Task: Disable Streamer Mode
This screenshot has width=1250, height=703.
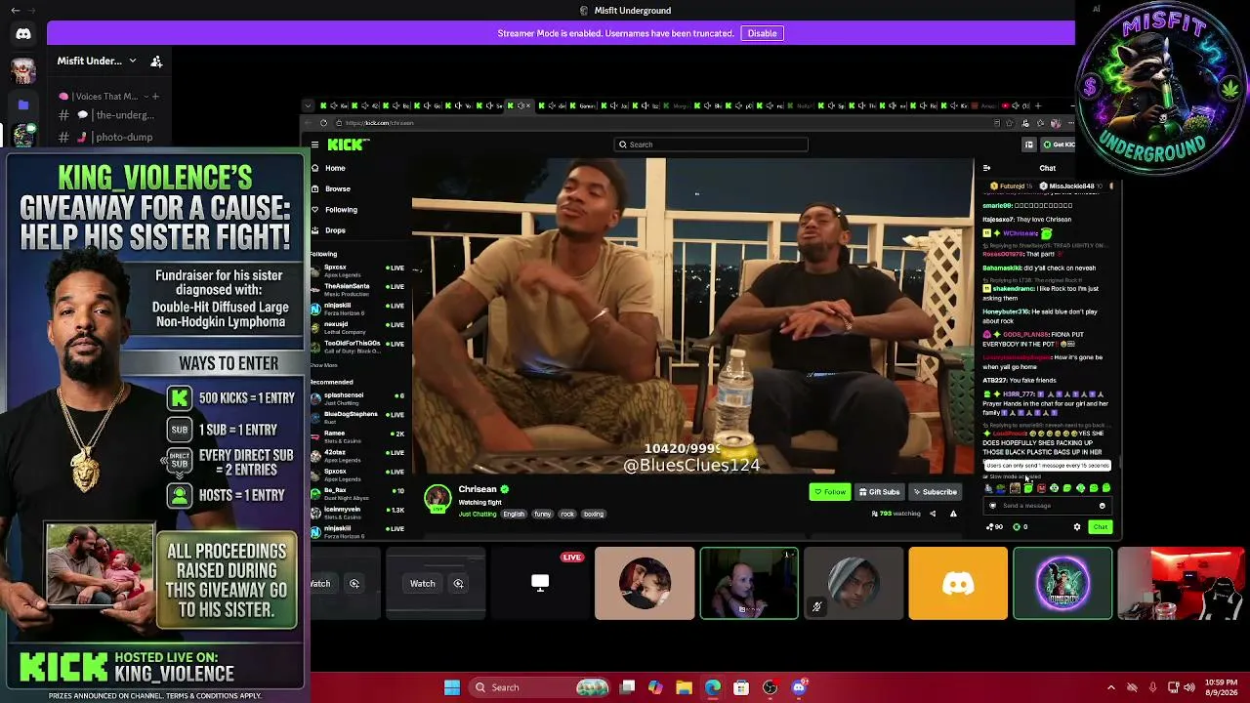Action: tap(762, 33)
